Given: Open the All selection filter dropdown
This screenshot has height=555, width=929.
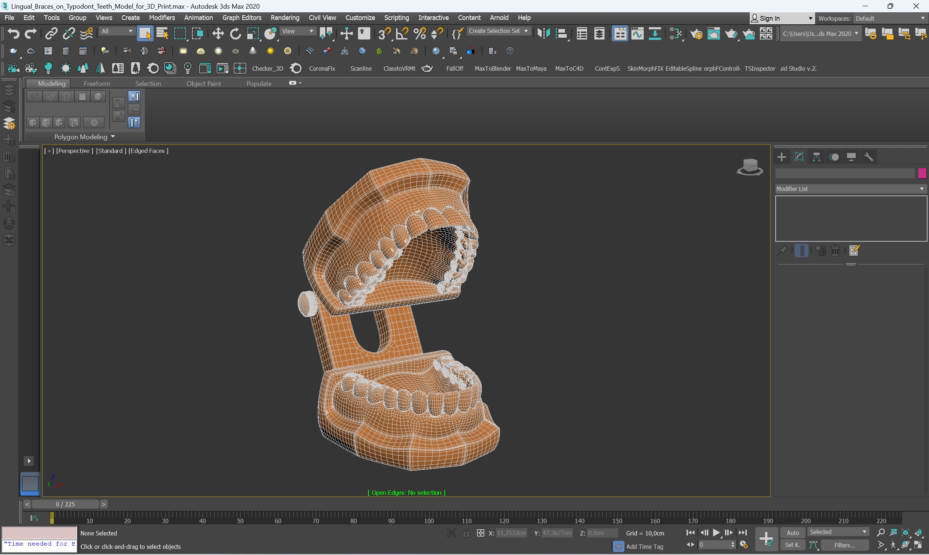Looking at the screenshot, I should (x=117, y=32).
